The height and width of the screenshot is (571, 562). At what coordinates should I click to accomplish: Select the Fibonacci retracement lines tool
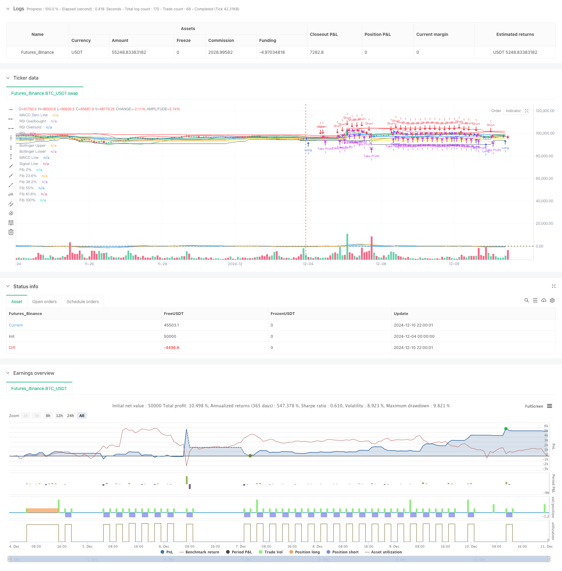pyautogui.click(x=11, y=223)
